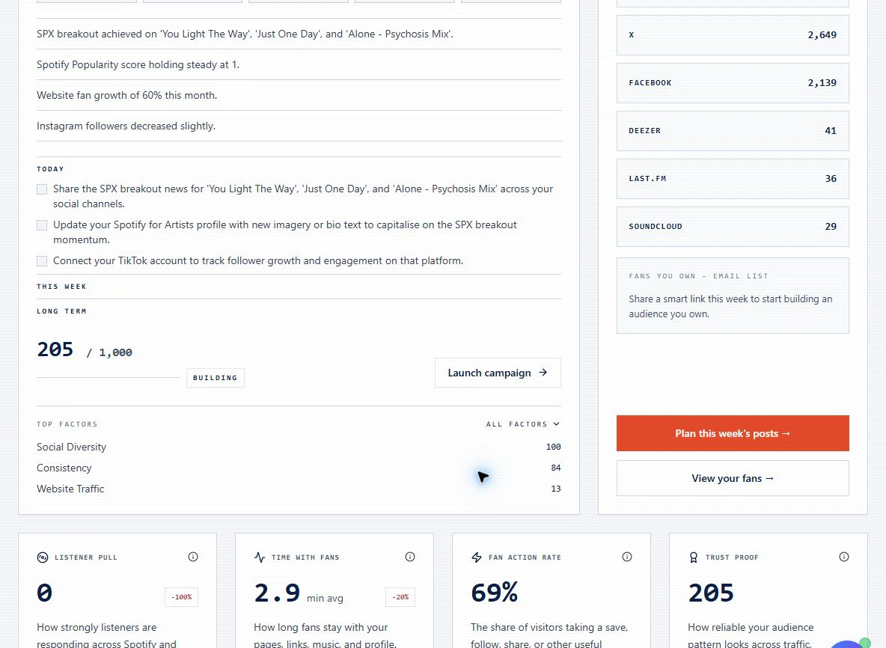Image resolution: width=886 pixels, height=648 pixels.
Task: Click the 2.9 min avg value
Action: coord(299,593)
